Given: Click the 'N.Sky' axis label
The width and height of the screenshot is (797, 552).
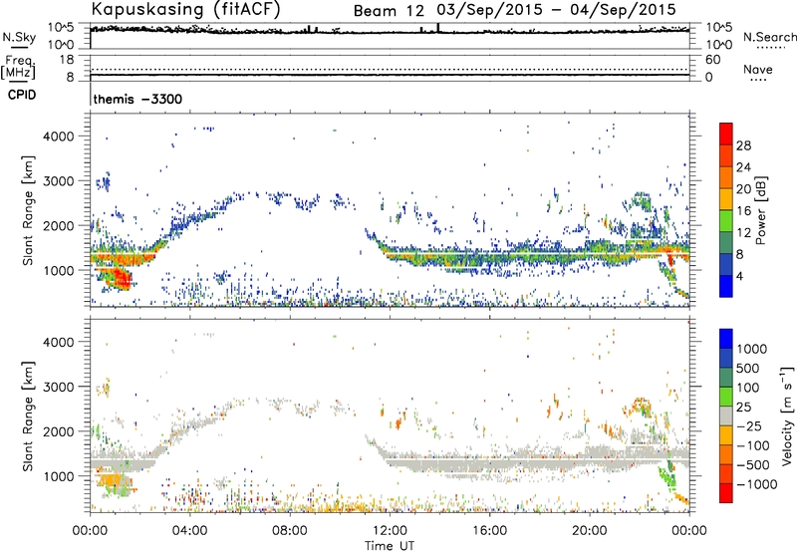Looking at the screenshot, I should click(x=19, y=37).
